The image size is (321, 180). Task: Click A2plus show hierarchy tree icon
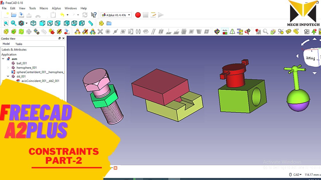point(240,31)
